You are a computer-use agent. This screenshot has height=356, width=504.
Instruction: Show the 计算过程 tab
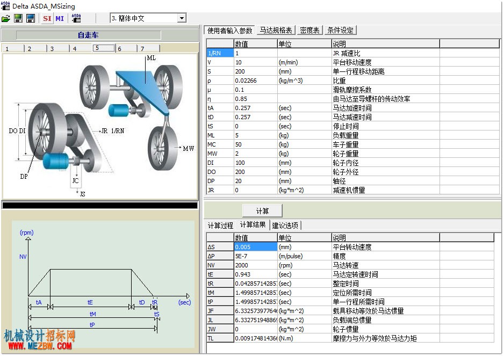(x=220, y=226)
